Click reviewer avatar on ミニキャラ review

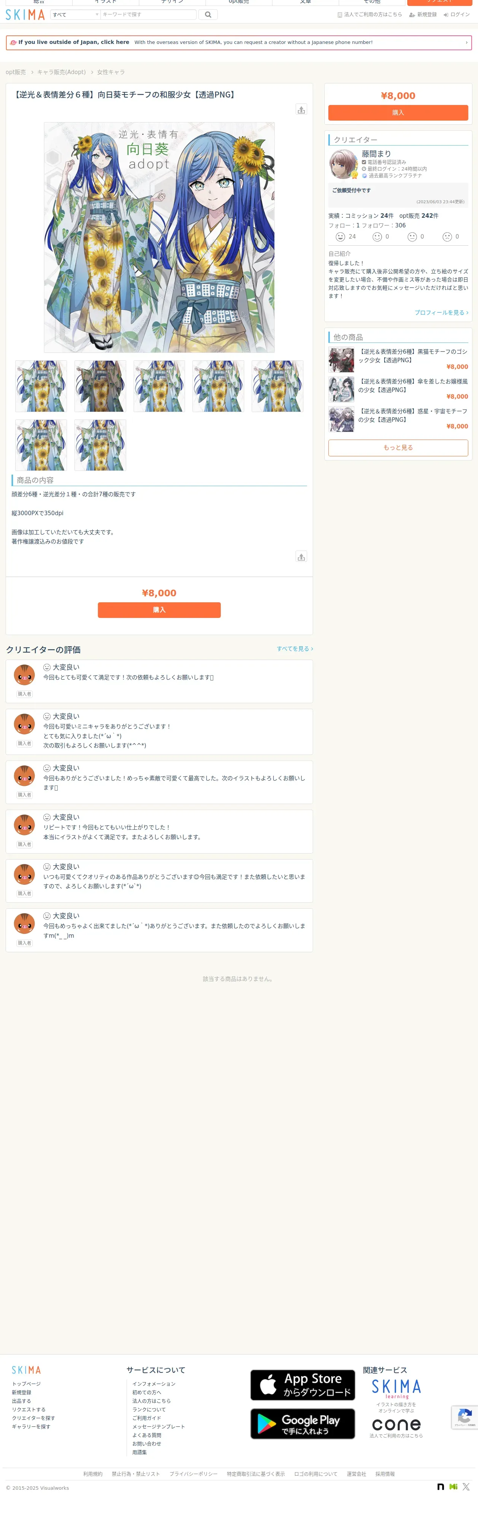click(24, 725)
